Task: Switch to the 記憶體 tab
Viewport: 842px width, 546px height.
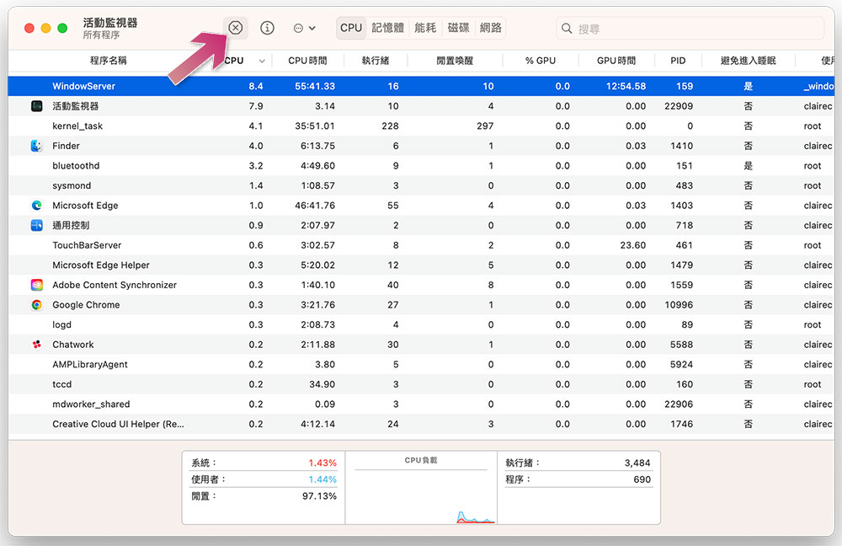Action: [387, 28]
